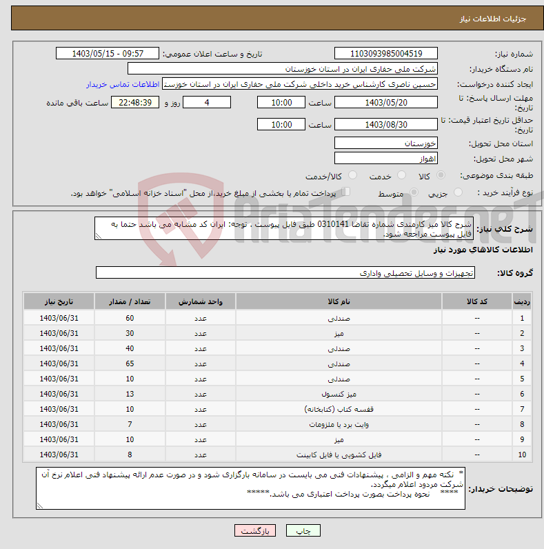Screen dimensions: 544x549
Task: Click the response deadline hour field 10:00
Action: click(x=281, y=102)
